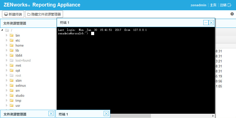Click the horizontal scrollbar thumb
The width and height of the screenshot is (236, 118).
click(x=131, y=116)
